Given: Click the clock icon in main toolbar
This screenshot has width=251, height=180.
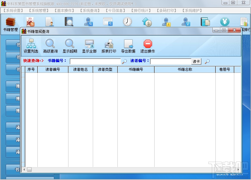Looking at the screenshot, I should click(127, 22).
